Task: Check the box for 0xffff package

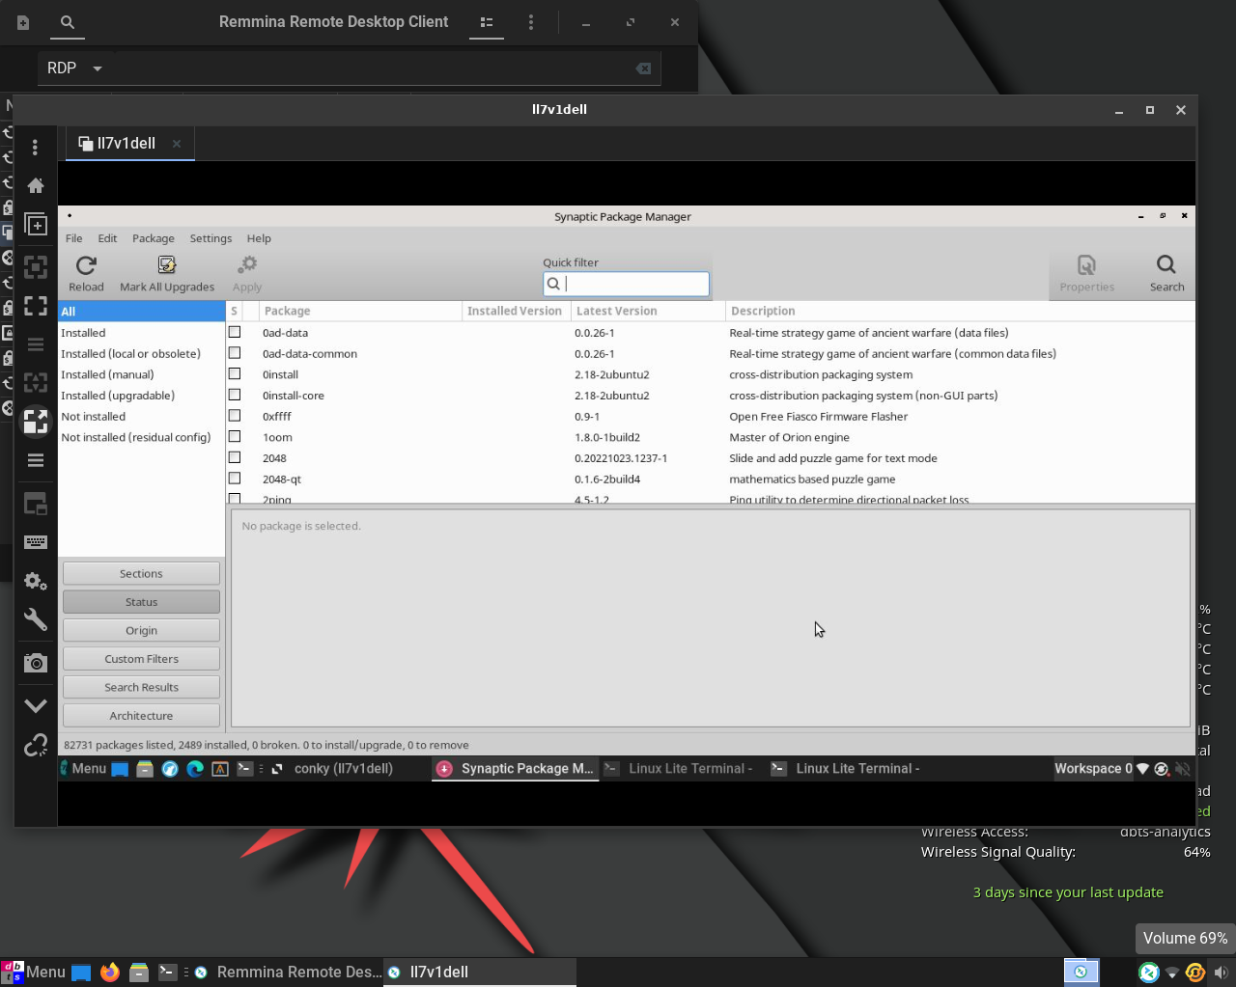Action: point(235,416)
